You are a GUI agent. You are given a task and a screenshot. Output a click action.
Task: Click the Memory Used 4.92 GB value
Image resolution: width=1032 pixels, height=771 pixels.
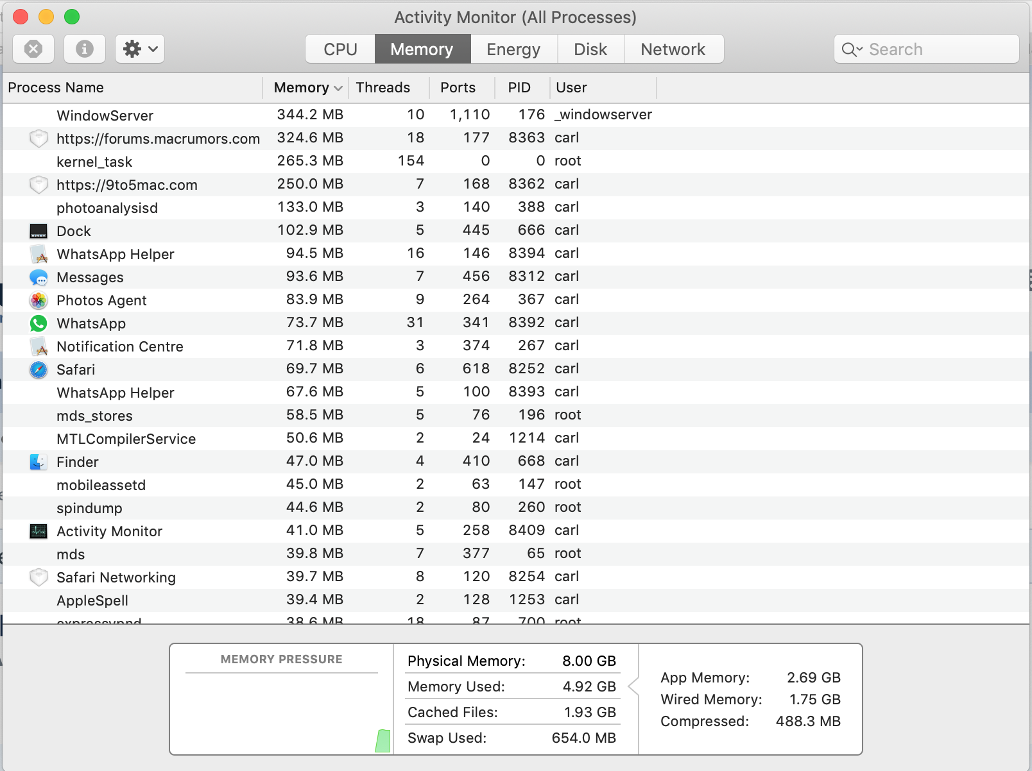point(589,687)
